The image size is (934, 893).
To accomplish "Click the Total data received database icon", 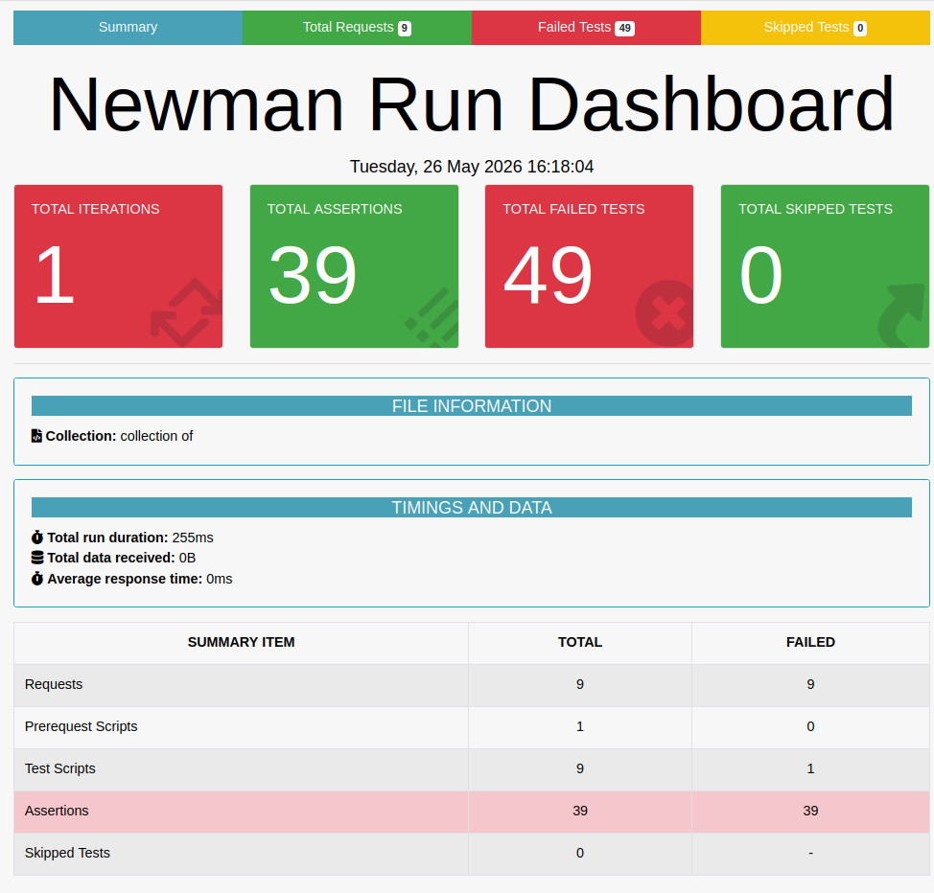I will pyautogui.click(x=37, y=558).
